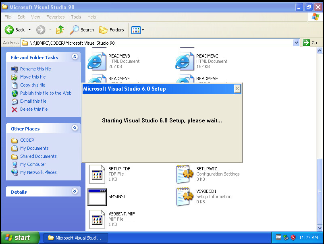The width and height of the screenshot is (324, 244).
Task: Toggle the Folders pane button
Action: click(112, 30)
